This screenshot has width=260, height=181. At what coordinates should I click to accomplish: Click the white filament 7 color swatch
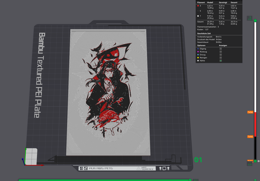pos(198,16)
